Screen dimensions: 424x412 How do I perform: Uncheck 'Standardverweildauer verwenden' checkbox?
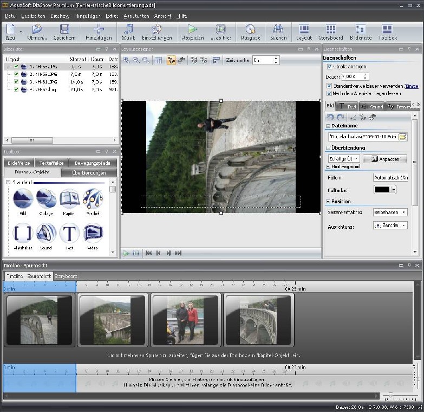point(329,86)
